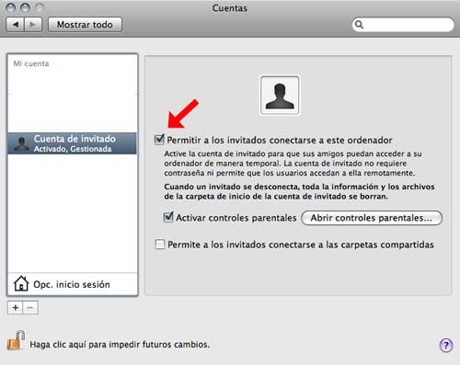Click the minimize window button
This screenshot has width=460, height=365.
(25, 7)
